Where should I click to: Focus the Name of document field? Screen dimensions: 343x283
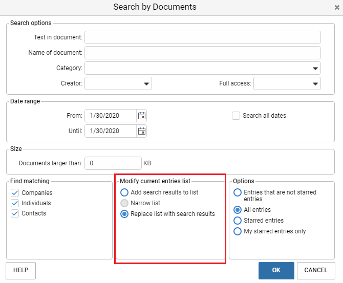203,53
